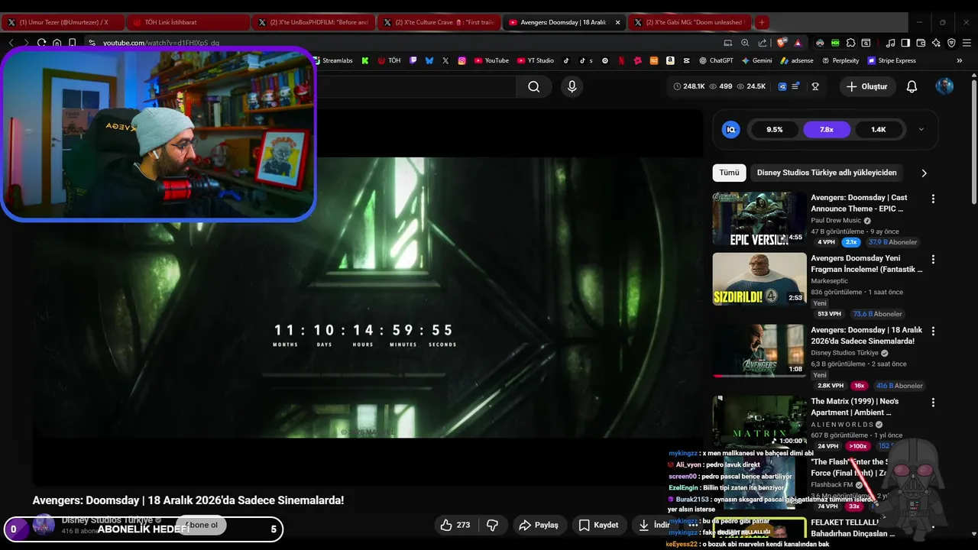Open the Netflix bookmark icon
Viewport: 978px width, 550px height.
[x=621, y=60]
